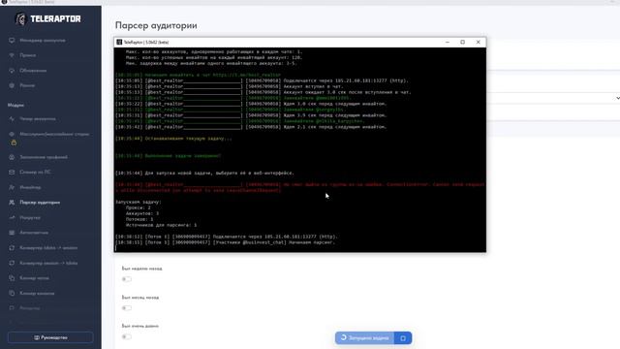
Task: Minimize the TeleRaptor console window
Action: point(448,42)
